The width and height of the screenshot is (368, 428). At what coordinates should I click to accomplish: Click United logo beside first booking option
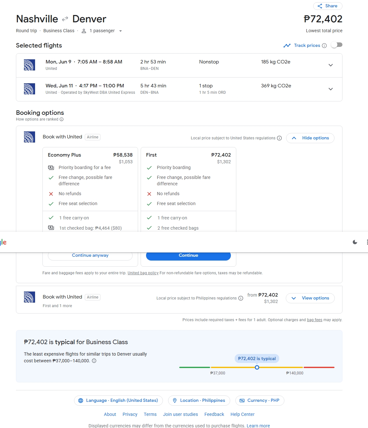click(x=29, y=137)
